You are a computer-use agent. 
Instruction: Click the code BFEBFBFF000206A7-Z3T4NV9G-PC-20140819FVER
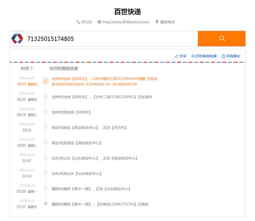94,84
